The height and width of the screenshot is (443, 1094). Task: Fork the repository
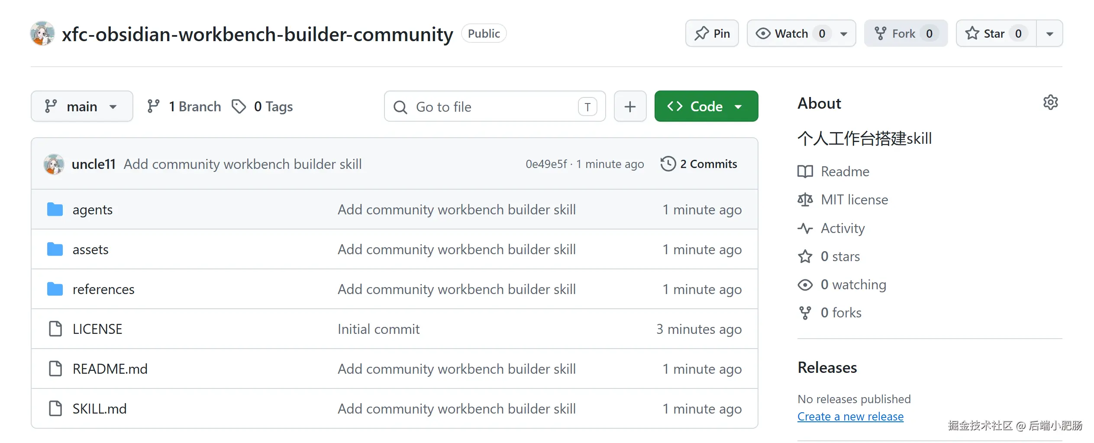click(x=906, y=33)
